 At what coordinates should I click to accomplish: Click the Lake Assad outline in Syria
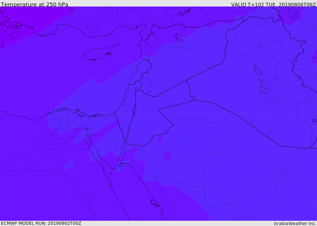point(179,38)
